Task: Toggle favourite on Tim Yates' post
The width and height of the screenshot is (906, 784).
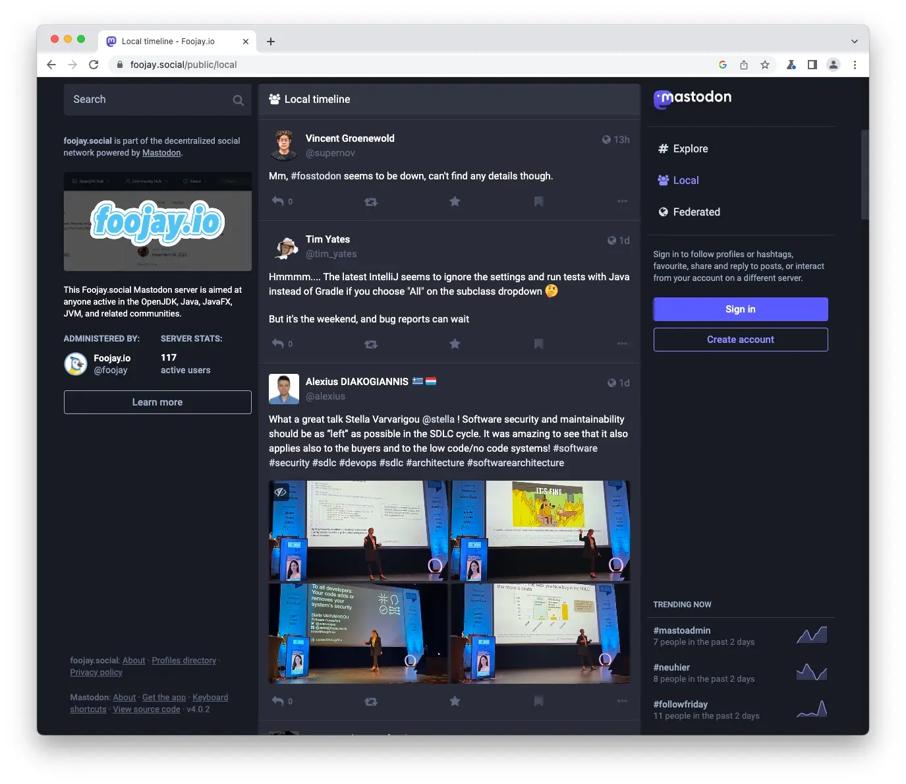Action: point(455,344)
